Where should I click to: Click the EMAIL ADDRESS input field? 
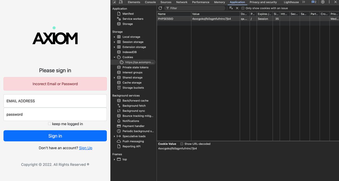(x=55, y=101)
